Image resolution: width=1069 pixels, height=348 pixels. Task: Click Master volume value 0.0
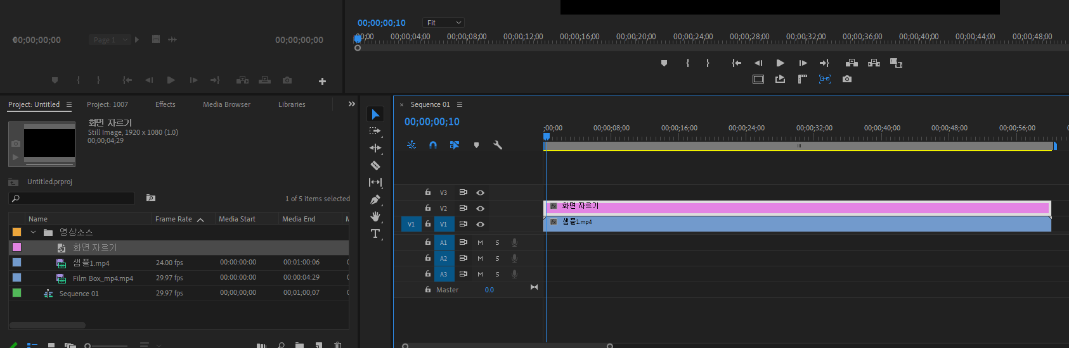pos(489,290)
